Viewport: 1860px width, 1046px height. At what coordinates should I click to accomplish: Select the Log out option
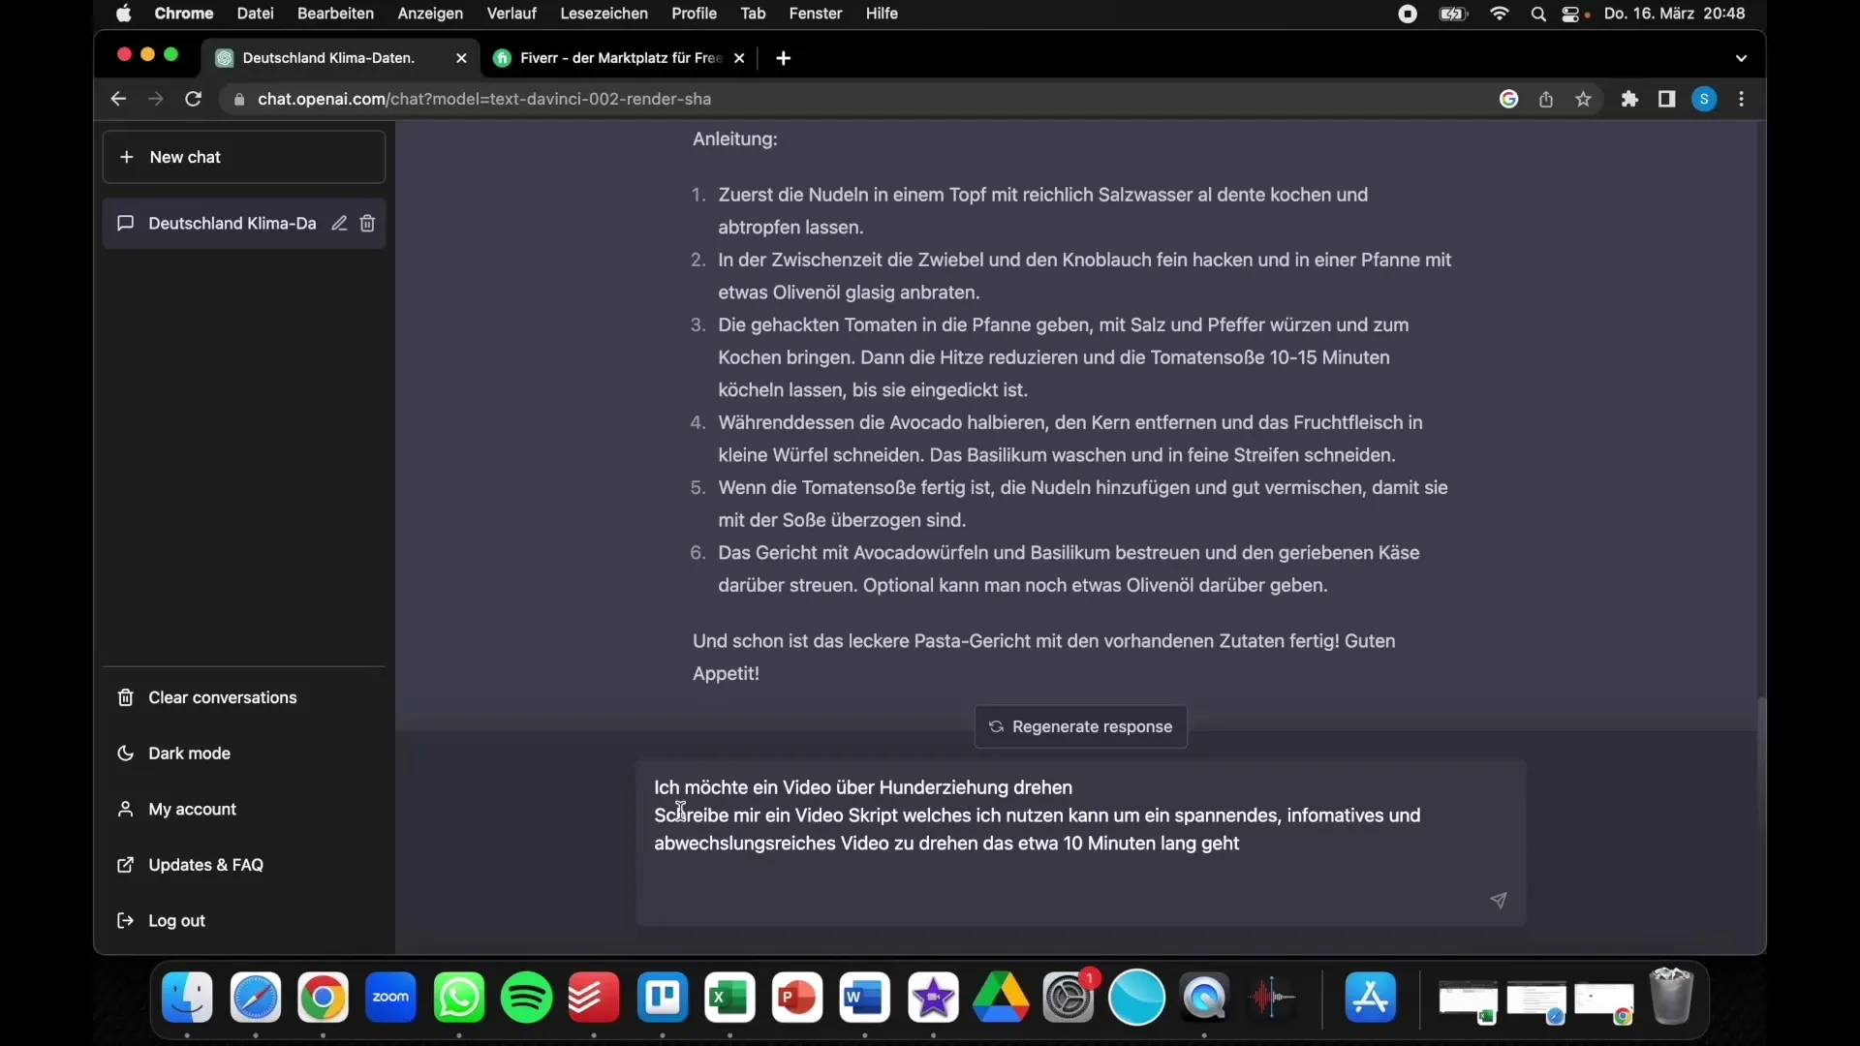(x=176, y=919)
